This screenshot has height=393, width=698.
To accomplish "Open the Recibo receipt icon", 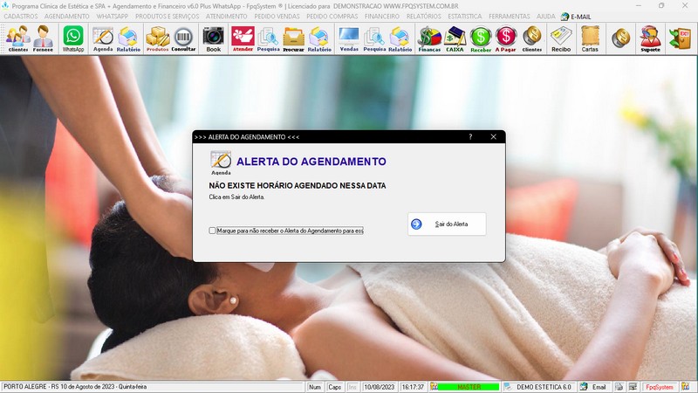I will [561, 38].
